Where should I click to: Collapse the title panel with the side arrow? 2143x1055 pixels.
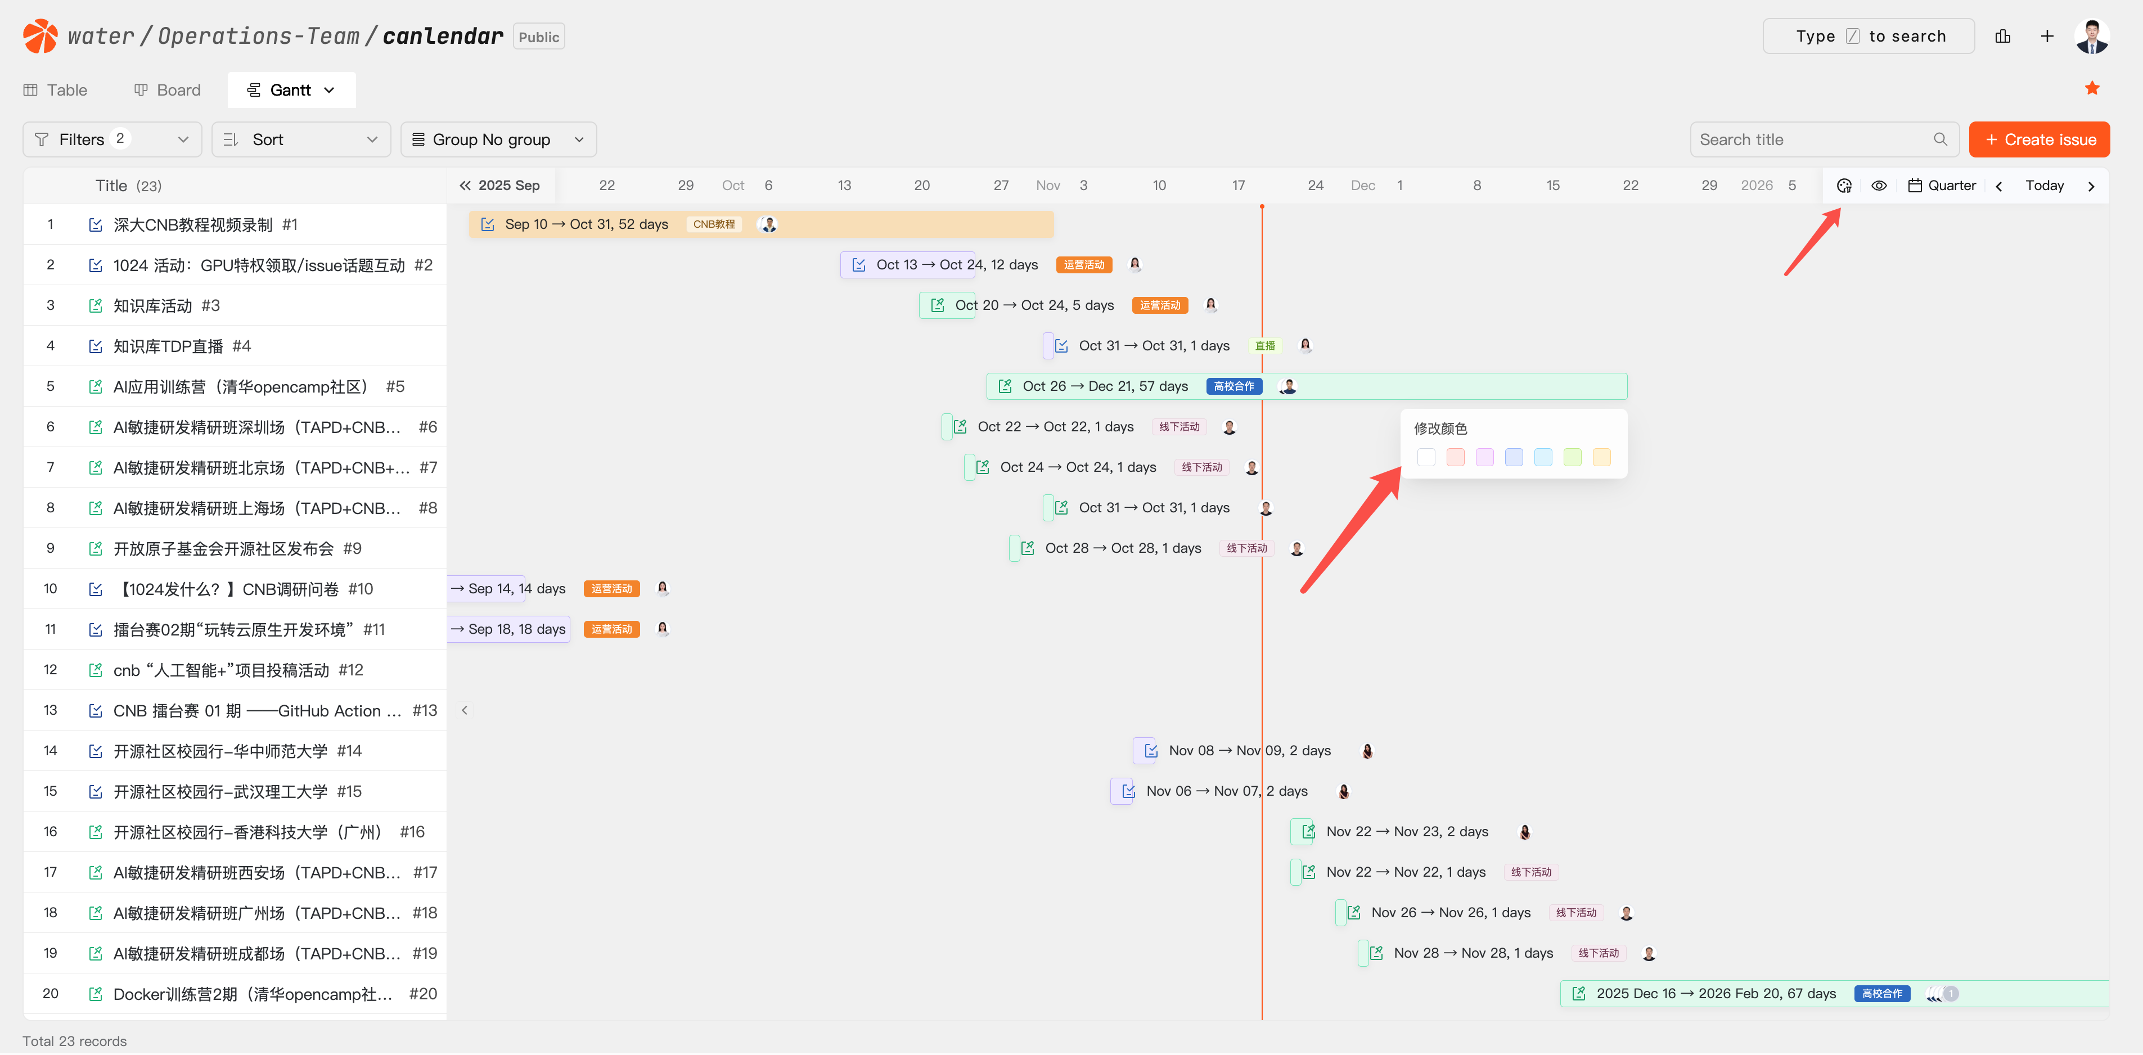[x=464, y=710]
